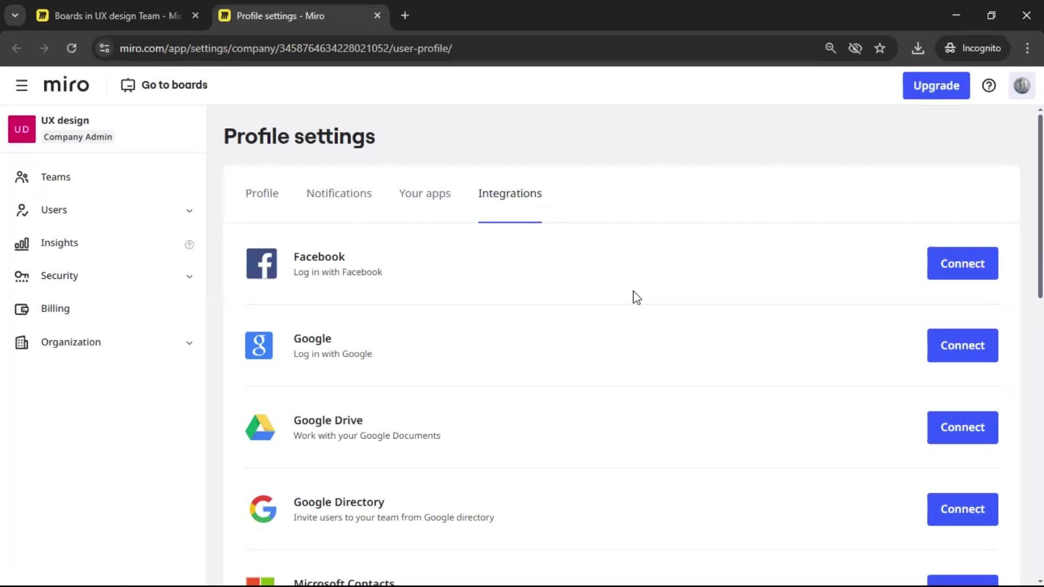
Task: Connect the Google login integration
Action: point(962,346)
